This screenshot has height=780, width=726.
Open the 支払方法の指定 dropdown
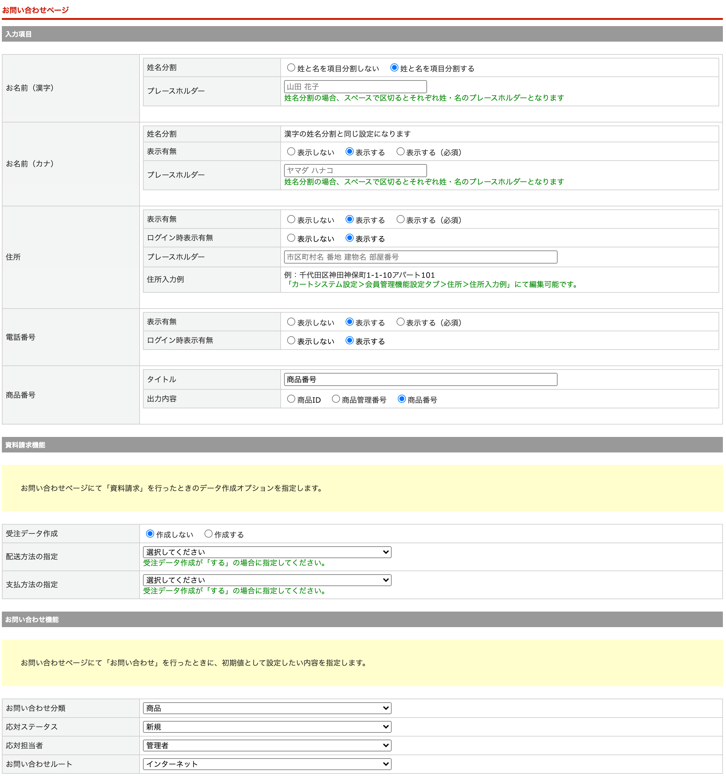coord(267,580)
